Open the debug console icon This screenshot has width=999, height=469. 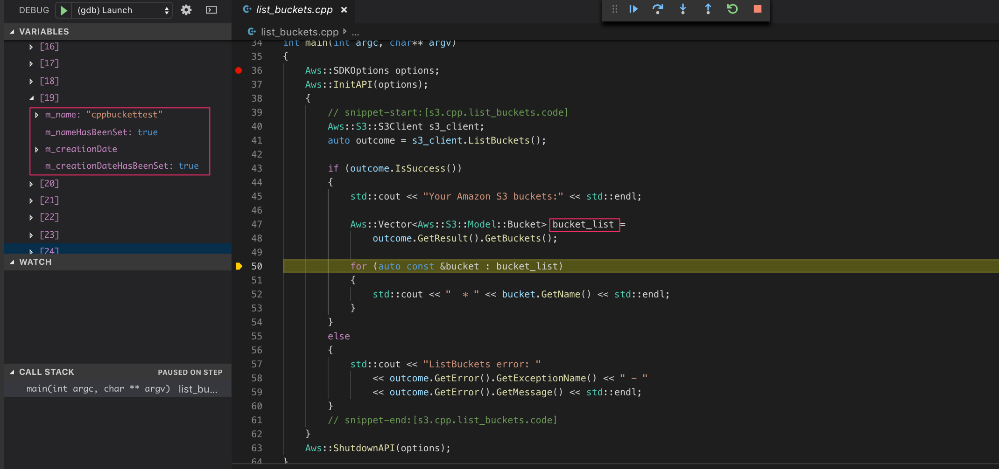[211, 10]
